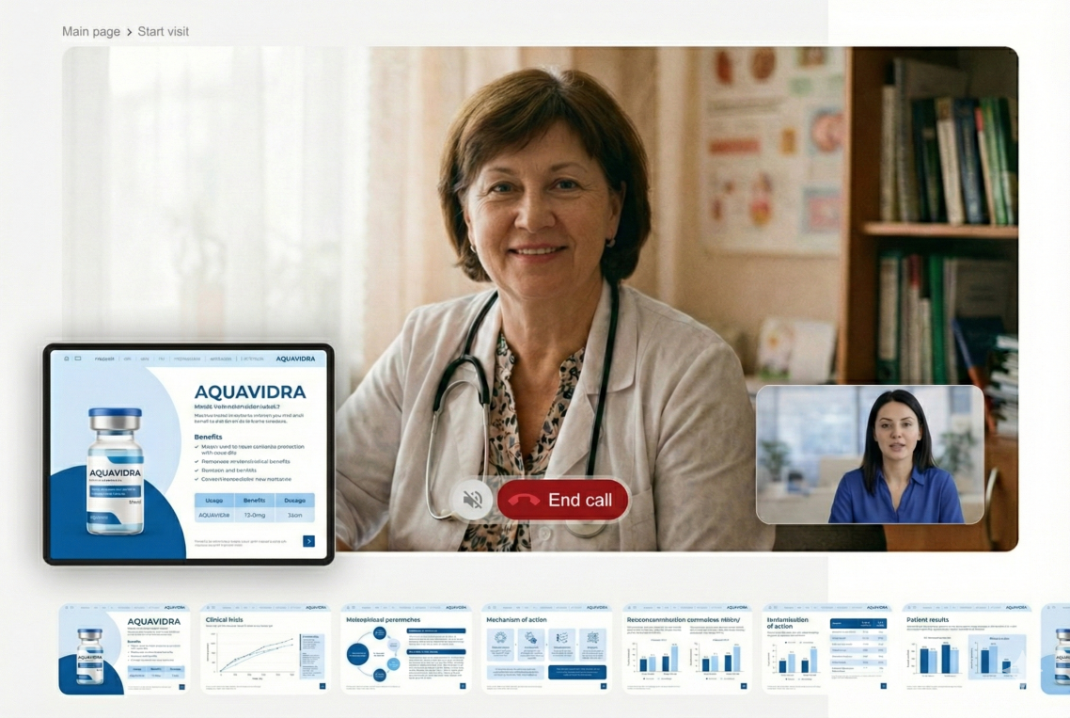Select the Patient results slide thumbnail
The image size is (1070, 718).
point(967,649)
